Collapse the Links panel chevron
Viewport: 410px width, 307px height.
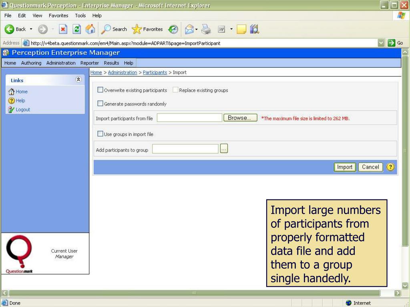[78, 80]
